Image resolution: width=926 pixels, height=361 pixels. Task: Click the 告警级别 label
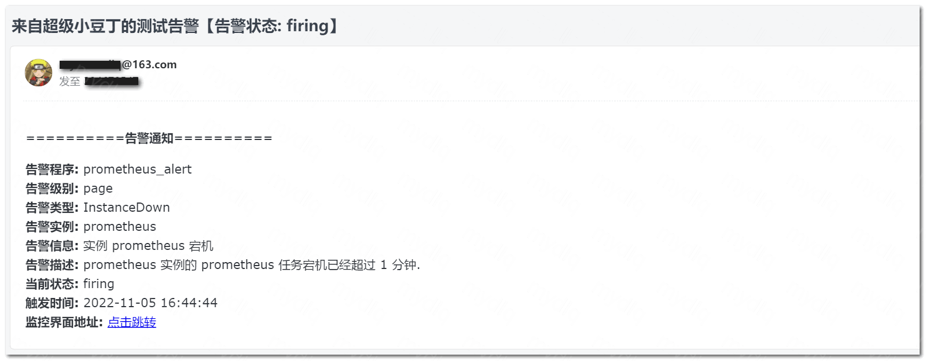pos(52,189)
